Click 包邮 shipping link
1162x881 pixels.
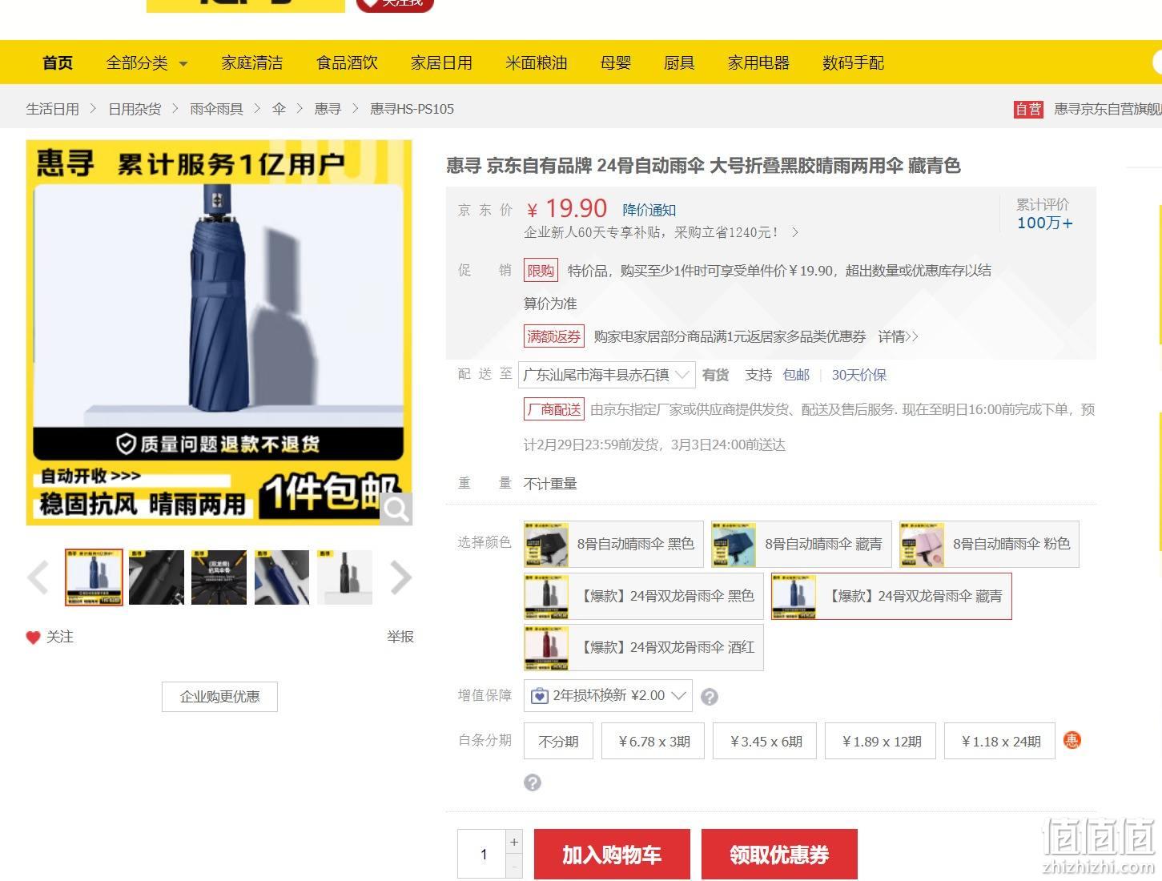click(x=796, y=375)
